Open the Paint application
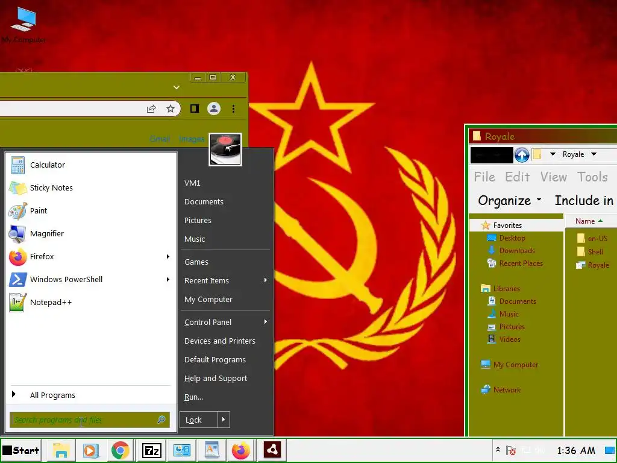Viewport: 617px width, 463px height. [92, 210]
